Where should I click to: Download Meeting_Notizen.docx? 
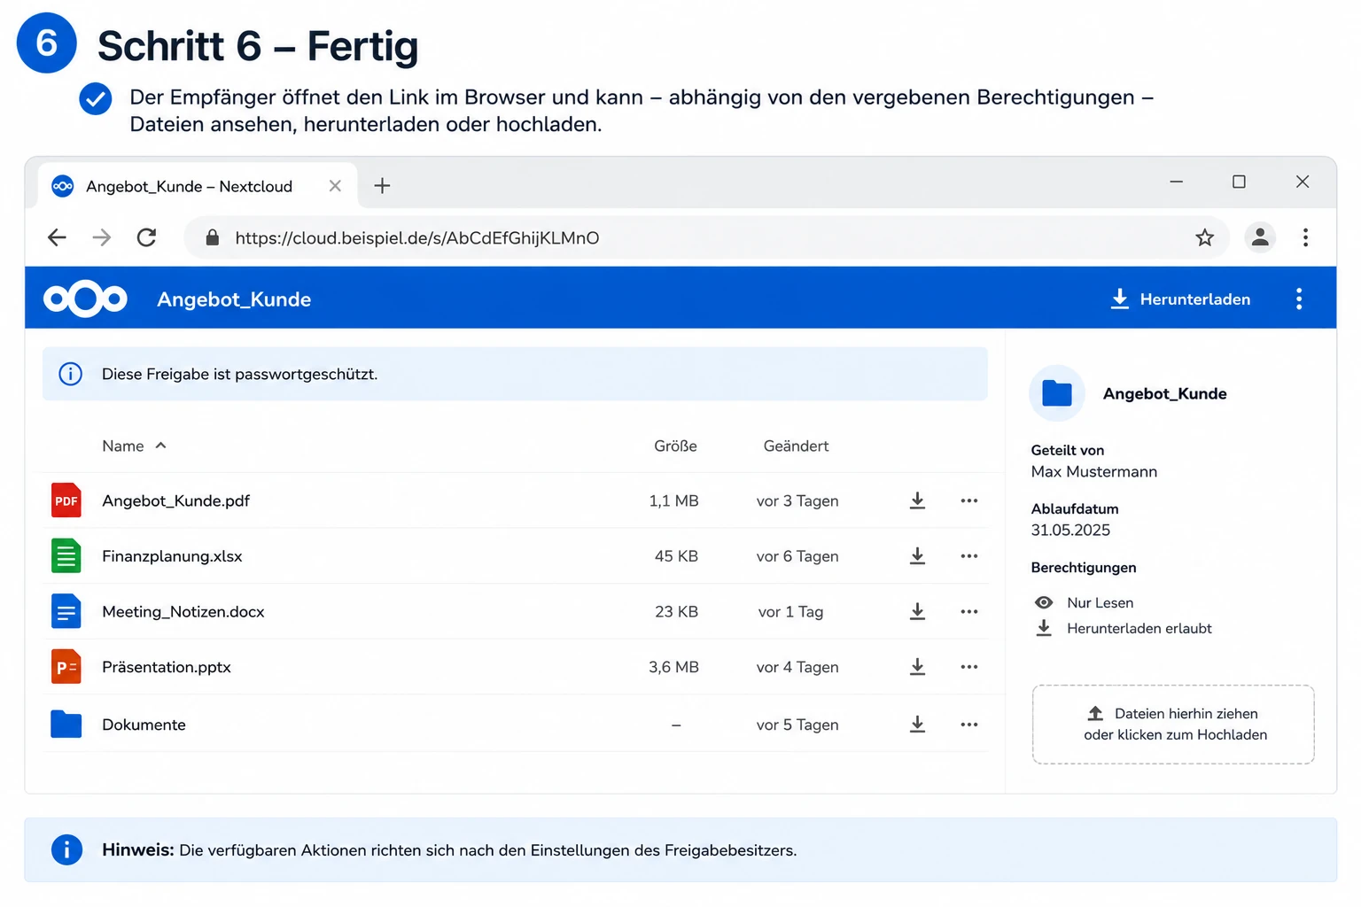click(918, 611)
